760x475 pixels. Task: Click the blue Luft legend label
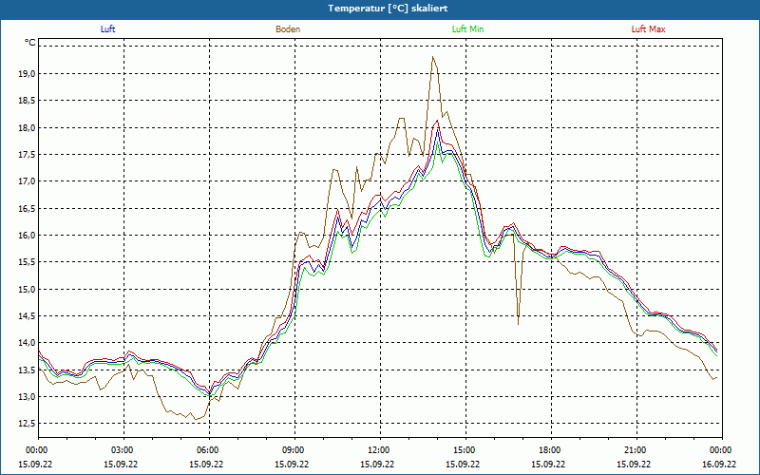pos(107,29)
